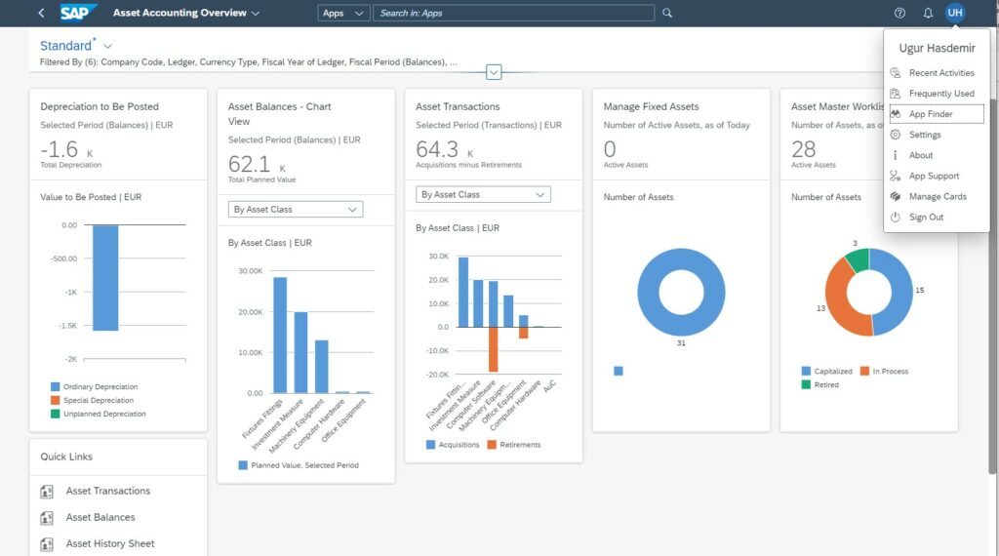Open the Asset Accounting Overview title dropdown
The image size is (999, 556).
pos(256,14)
